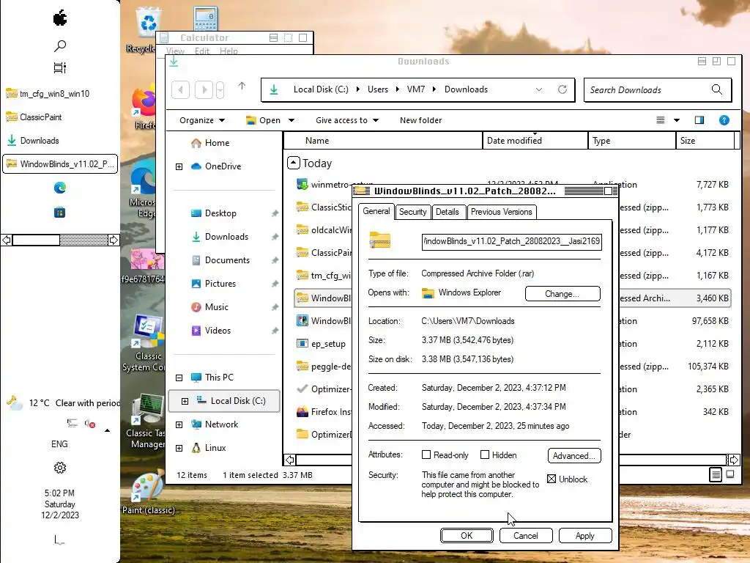Open the Microsoft Store taskbar icon
Viewport: 750px width, 563px height.
pos(60,212)
